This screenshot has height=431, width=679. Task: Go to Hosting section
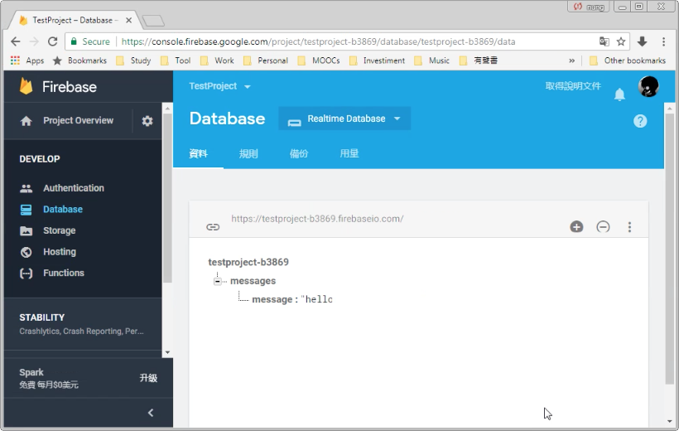pos(60,252)
